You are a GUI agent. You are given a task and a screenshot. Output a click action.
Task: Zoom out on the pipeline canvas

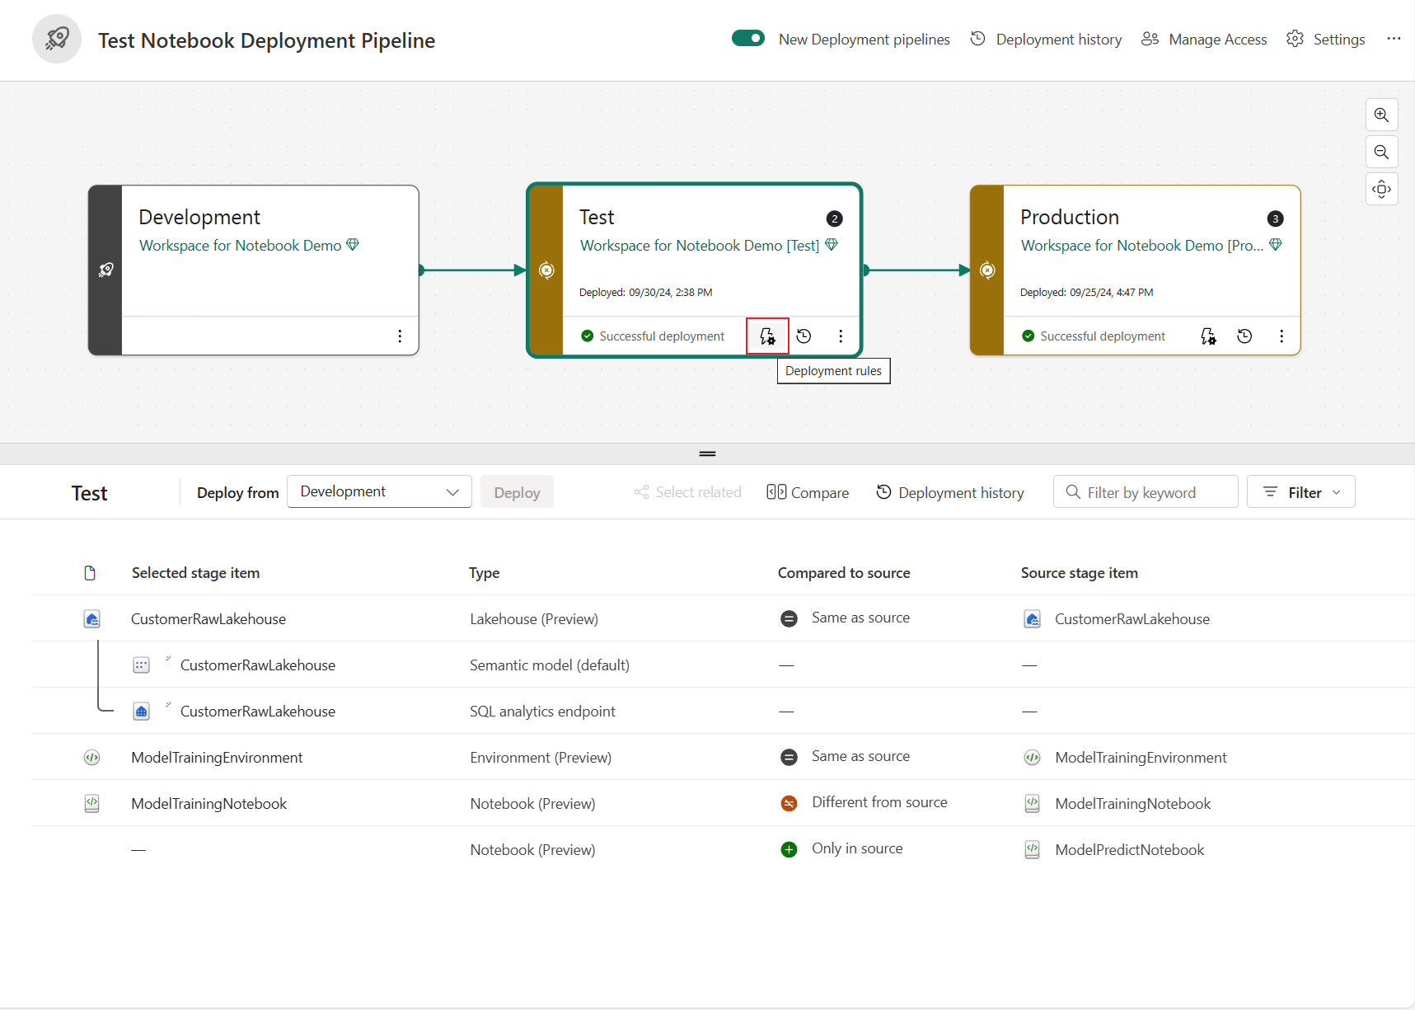coord(1381,153)
